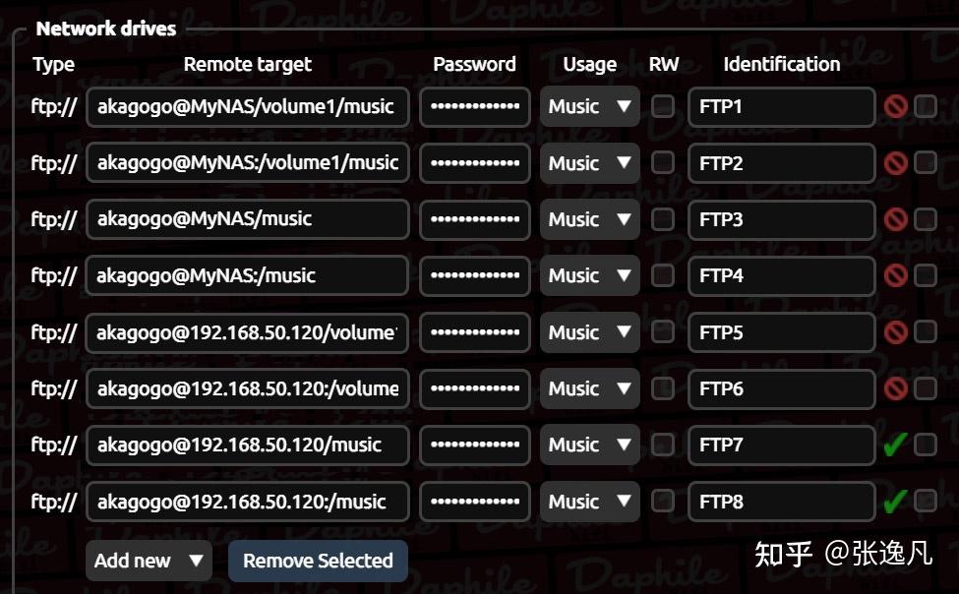Open the Music usage dropdown for FTP8

tap(589, 502)
